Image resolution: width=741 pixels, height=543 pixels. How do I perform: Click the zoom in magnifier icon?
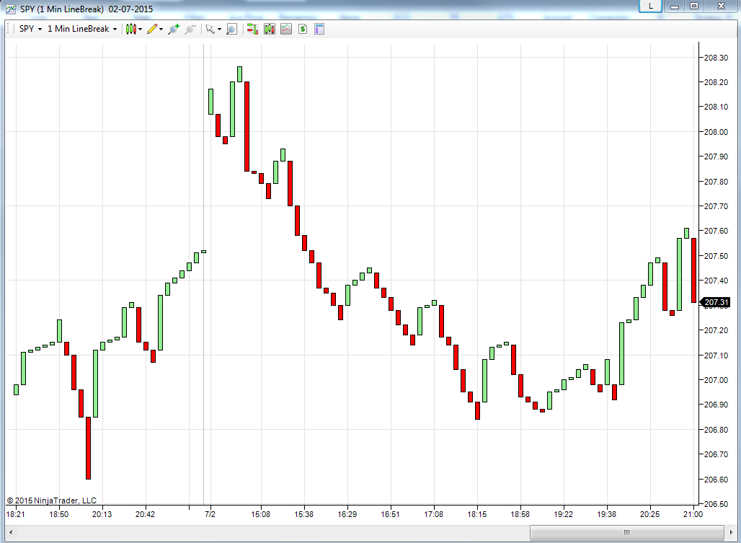coord(174,30)
